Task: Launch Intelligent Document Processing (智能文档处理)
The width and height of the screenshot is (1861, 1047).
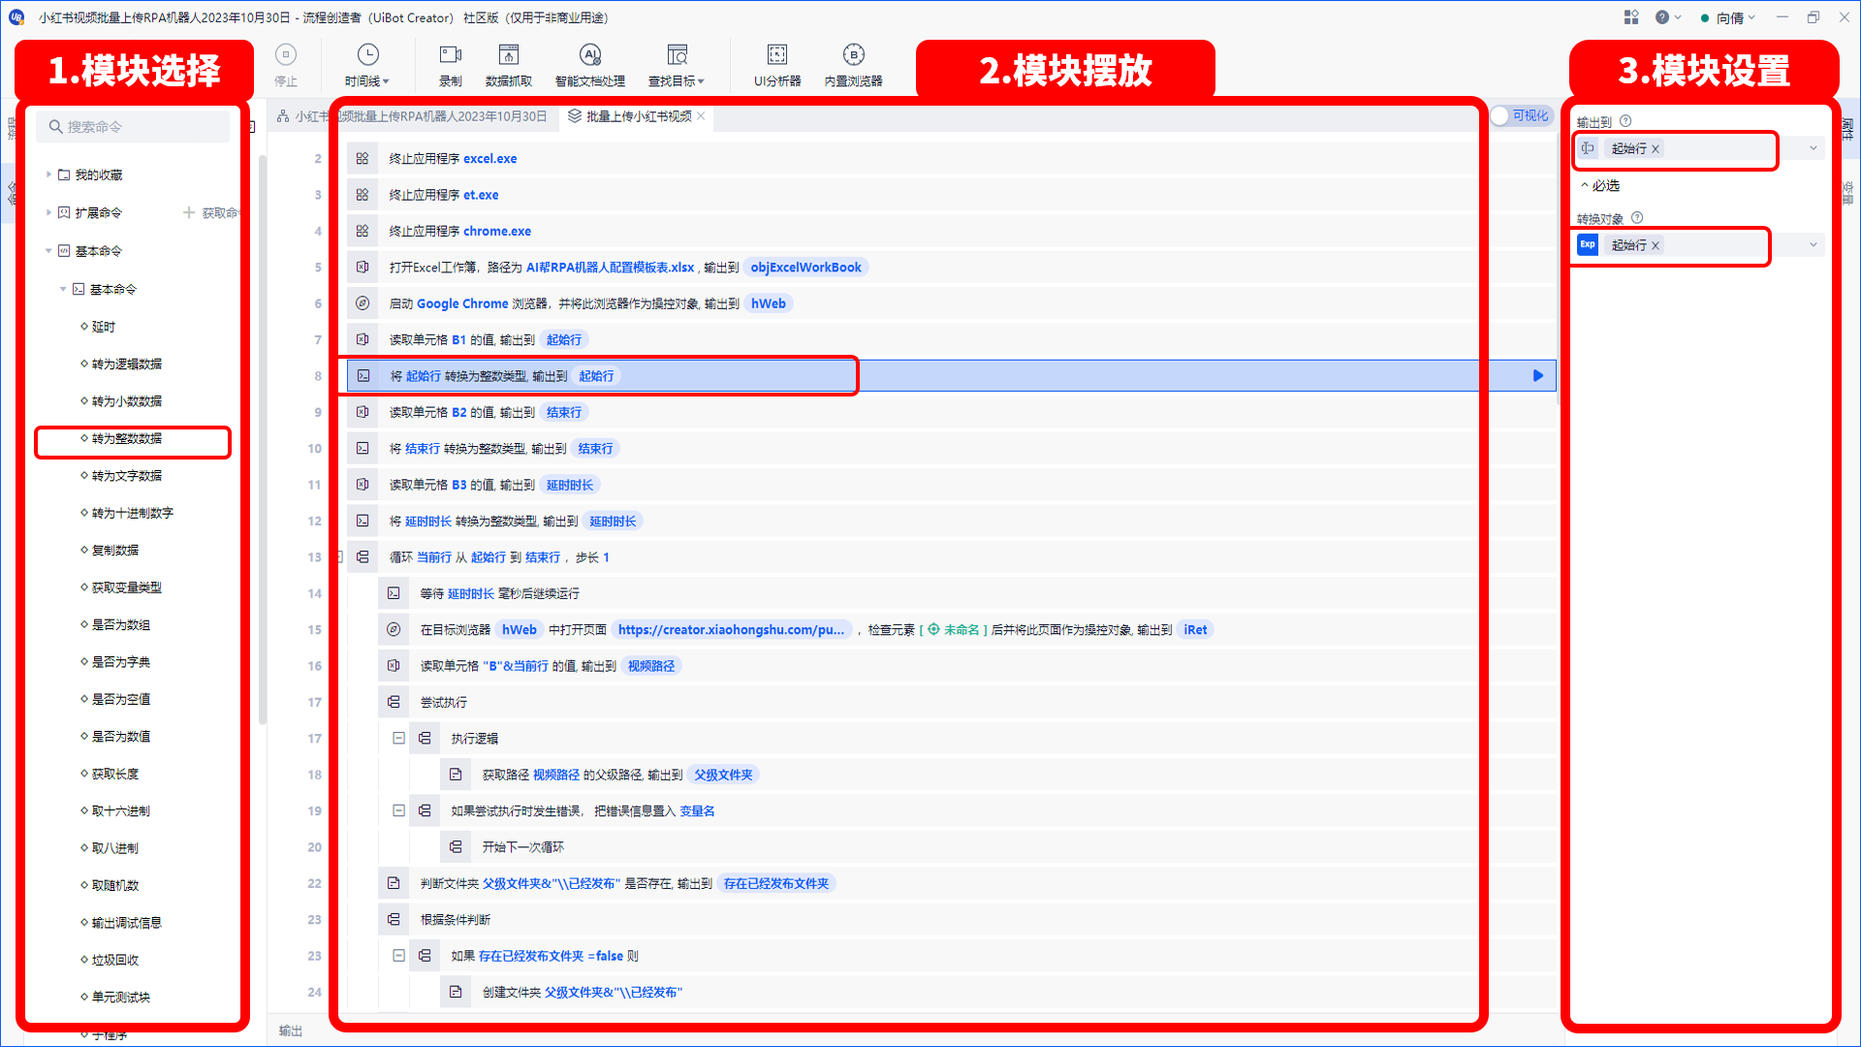Action: click(590, 64)
